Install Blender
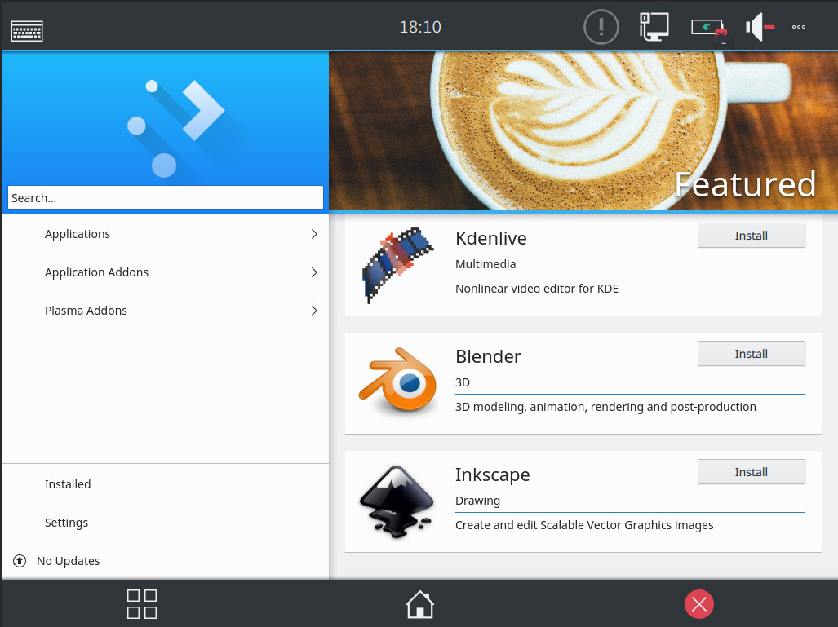Viewport: 838px width, 627px height. point(751,354)
